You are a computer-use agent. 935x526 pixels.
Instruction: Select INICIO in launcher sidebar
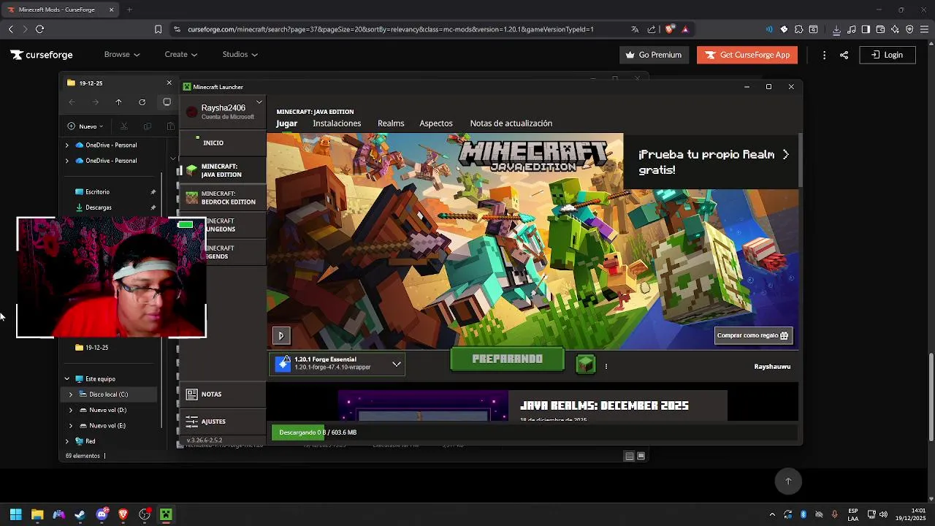[x=222, y=142]
